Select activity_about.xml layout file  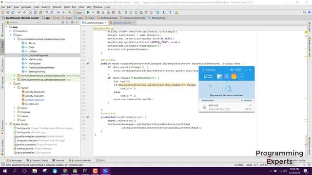(x=35, y=92)
